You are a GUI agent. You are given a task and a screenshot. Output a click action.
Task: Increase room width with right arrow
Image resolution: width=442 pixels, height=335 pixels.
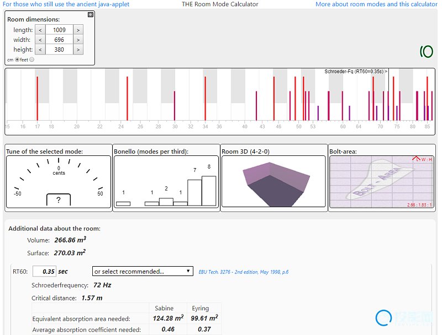click(78, 40)
